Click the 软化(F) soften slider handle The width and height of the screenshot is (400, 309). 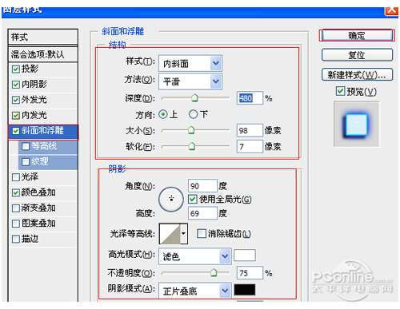click(191, 146)
